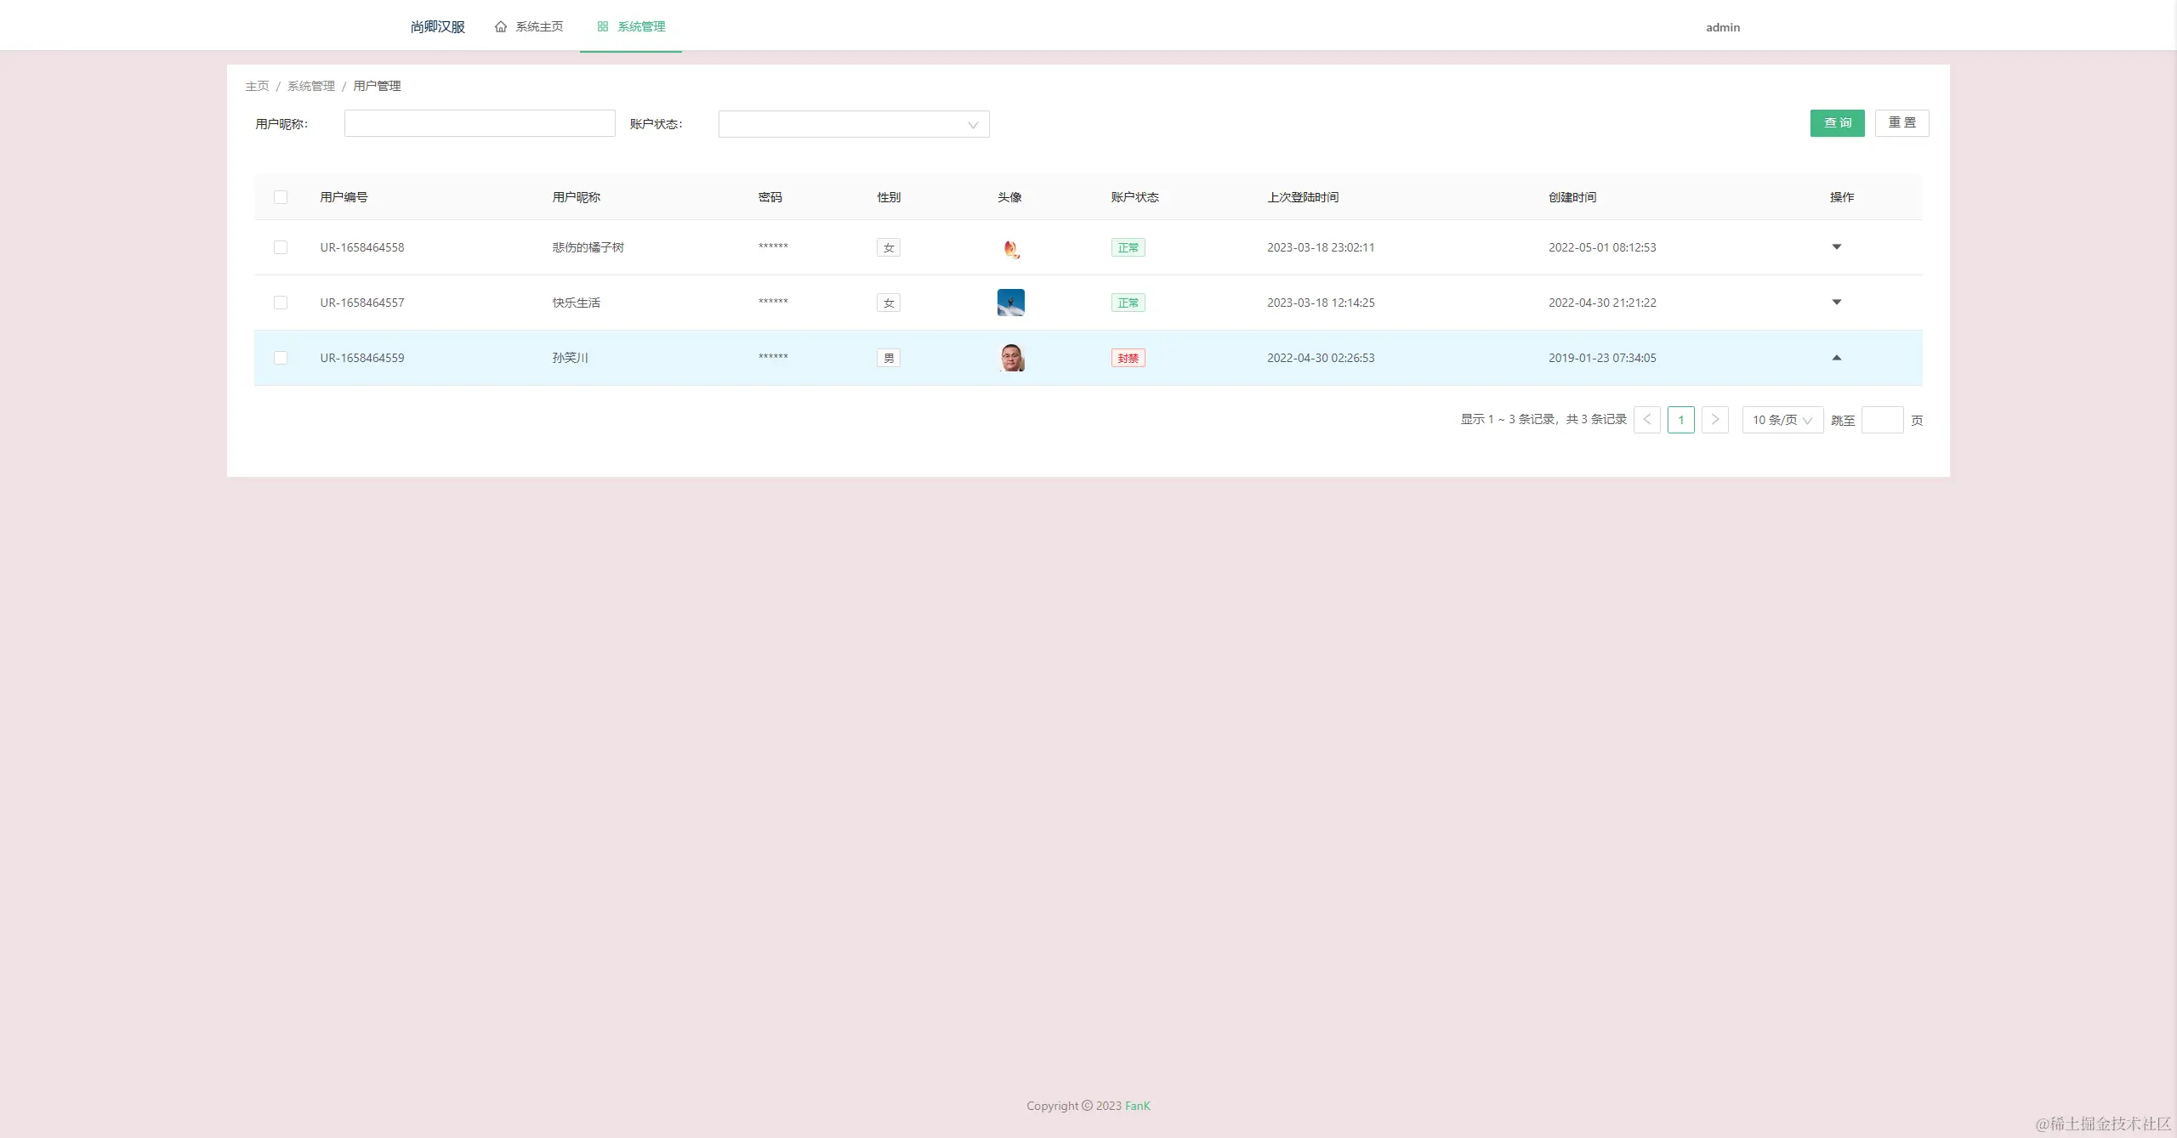Click the grid icon beside 系统管理
This screenshot has height=1138, width=2177.
click(603, 27)
